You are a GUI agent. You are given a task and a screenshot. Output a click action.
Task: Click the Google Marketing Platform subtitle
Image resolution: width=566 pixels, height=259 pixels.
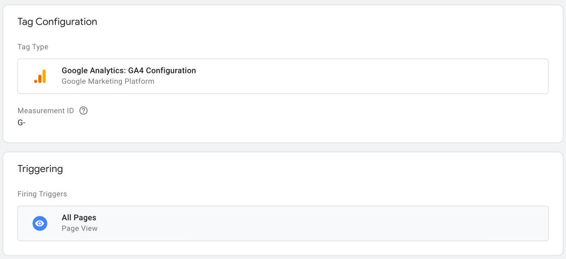click(108, 81)
